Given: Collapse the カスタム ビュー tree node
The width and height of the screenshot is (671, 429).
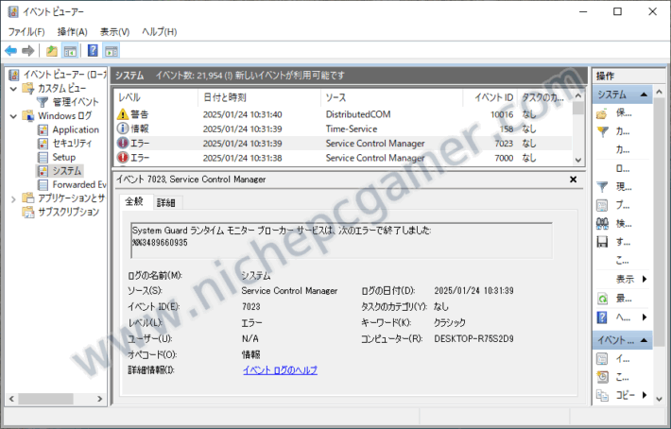Looking at the screenshot, I should click(x=13, y=89).
